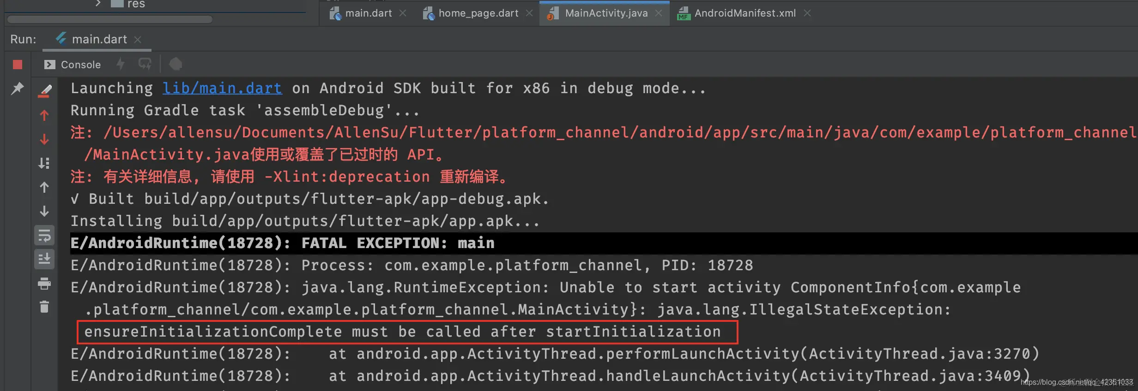Click the Installing app.apk output line
Viewport: 1138px width, 391px height.
pos(305,221)
